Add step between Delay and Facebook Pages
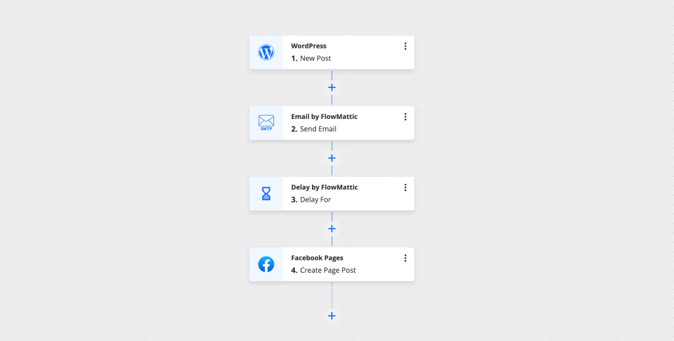 pos(332,229)
